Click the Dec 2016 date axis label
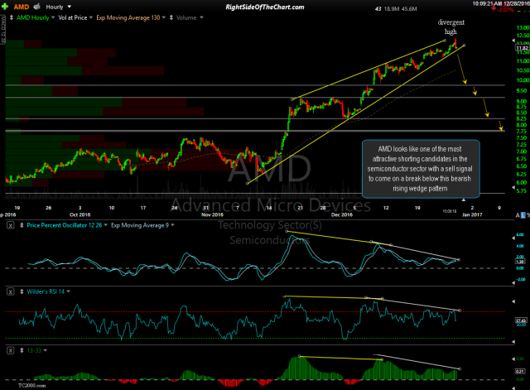The image size is (530, 390). 342,214
